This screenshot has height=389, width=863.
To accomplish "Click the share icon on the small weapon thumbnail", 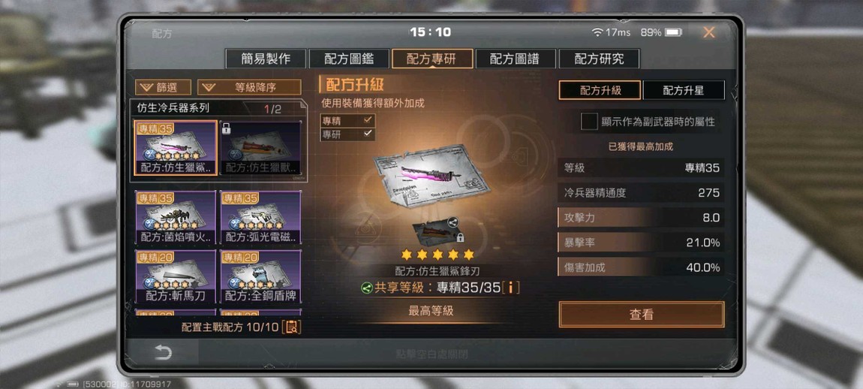I will click(453, 222).
